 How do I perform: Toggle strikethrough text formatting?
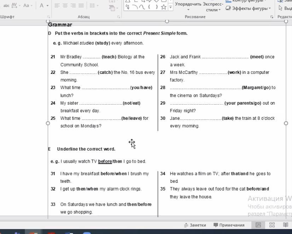click(6, 6)
